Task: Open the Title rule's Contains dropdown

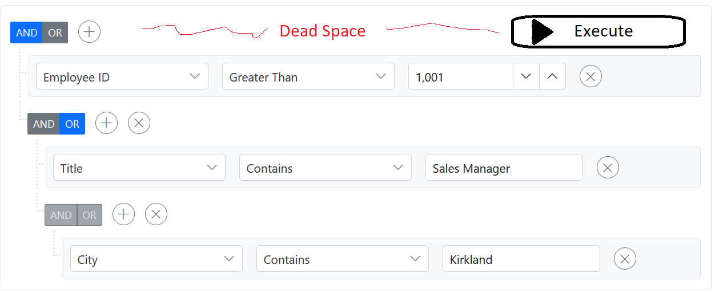Action: coord(325,168)
